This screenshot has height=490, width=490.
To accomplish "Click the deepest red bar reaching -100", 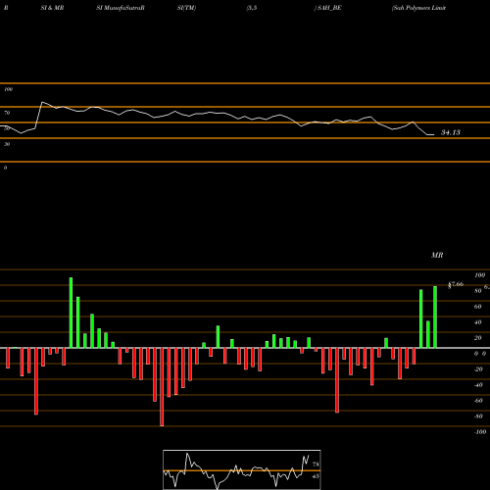I will pos(162,387).
